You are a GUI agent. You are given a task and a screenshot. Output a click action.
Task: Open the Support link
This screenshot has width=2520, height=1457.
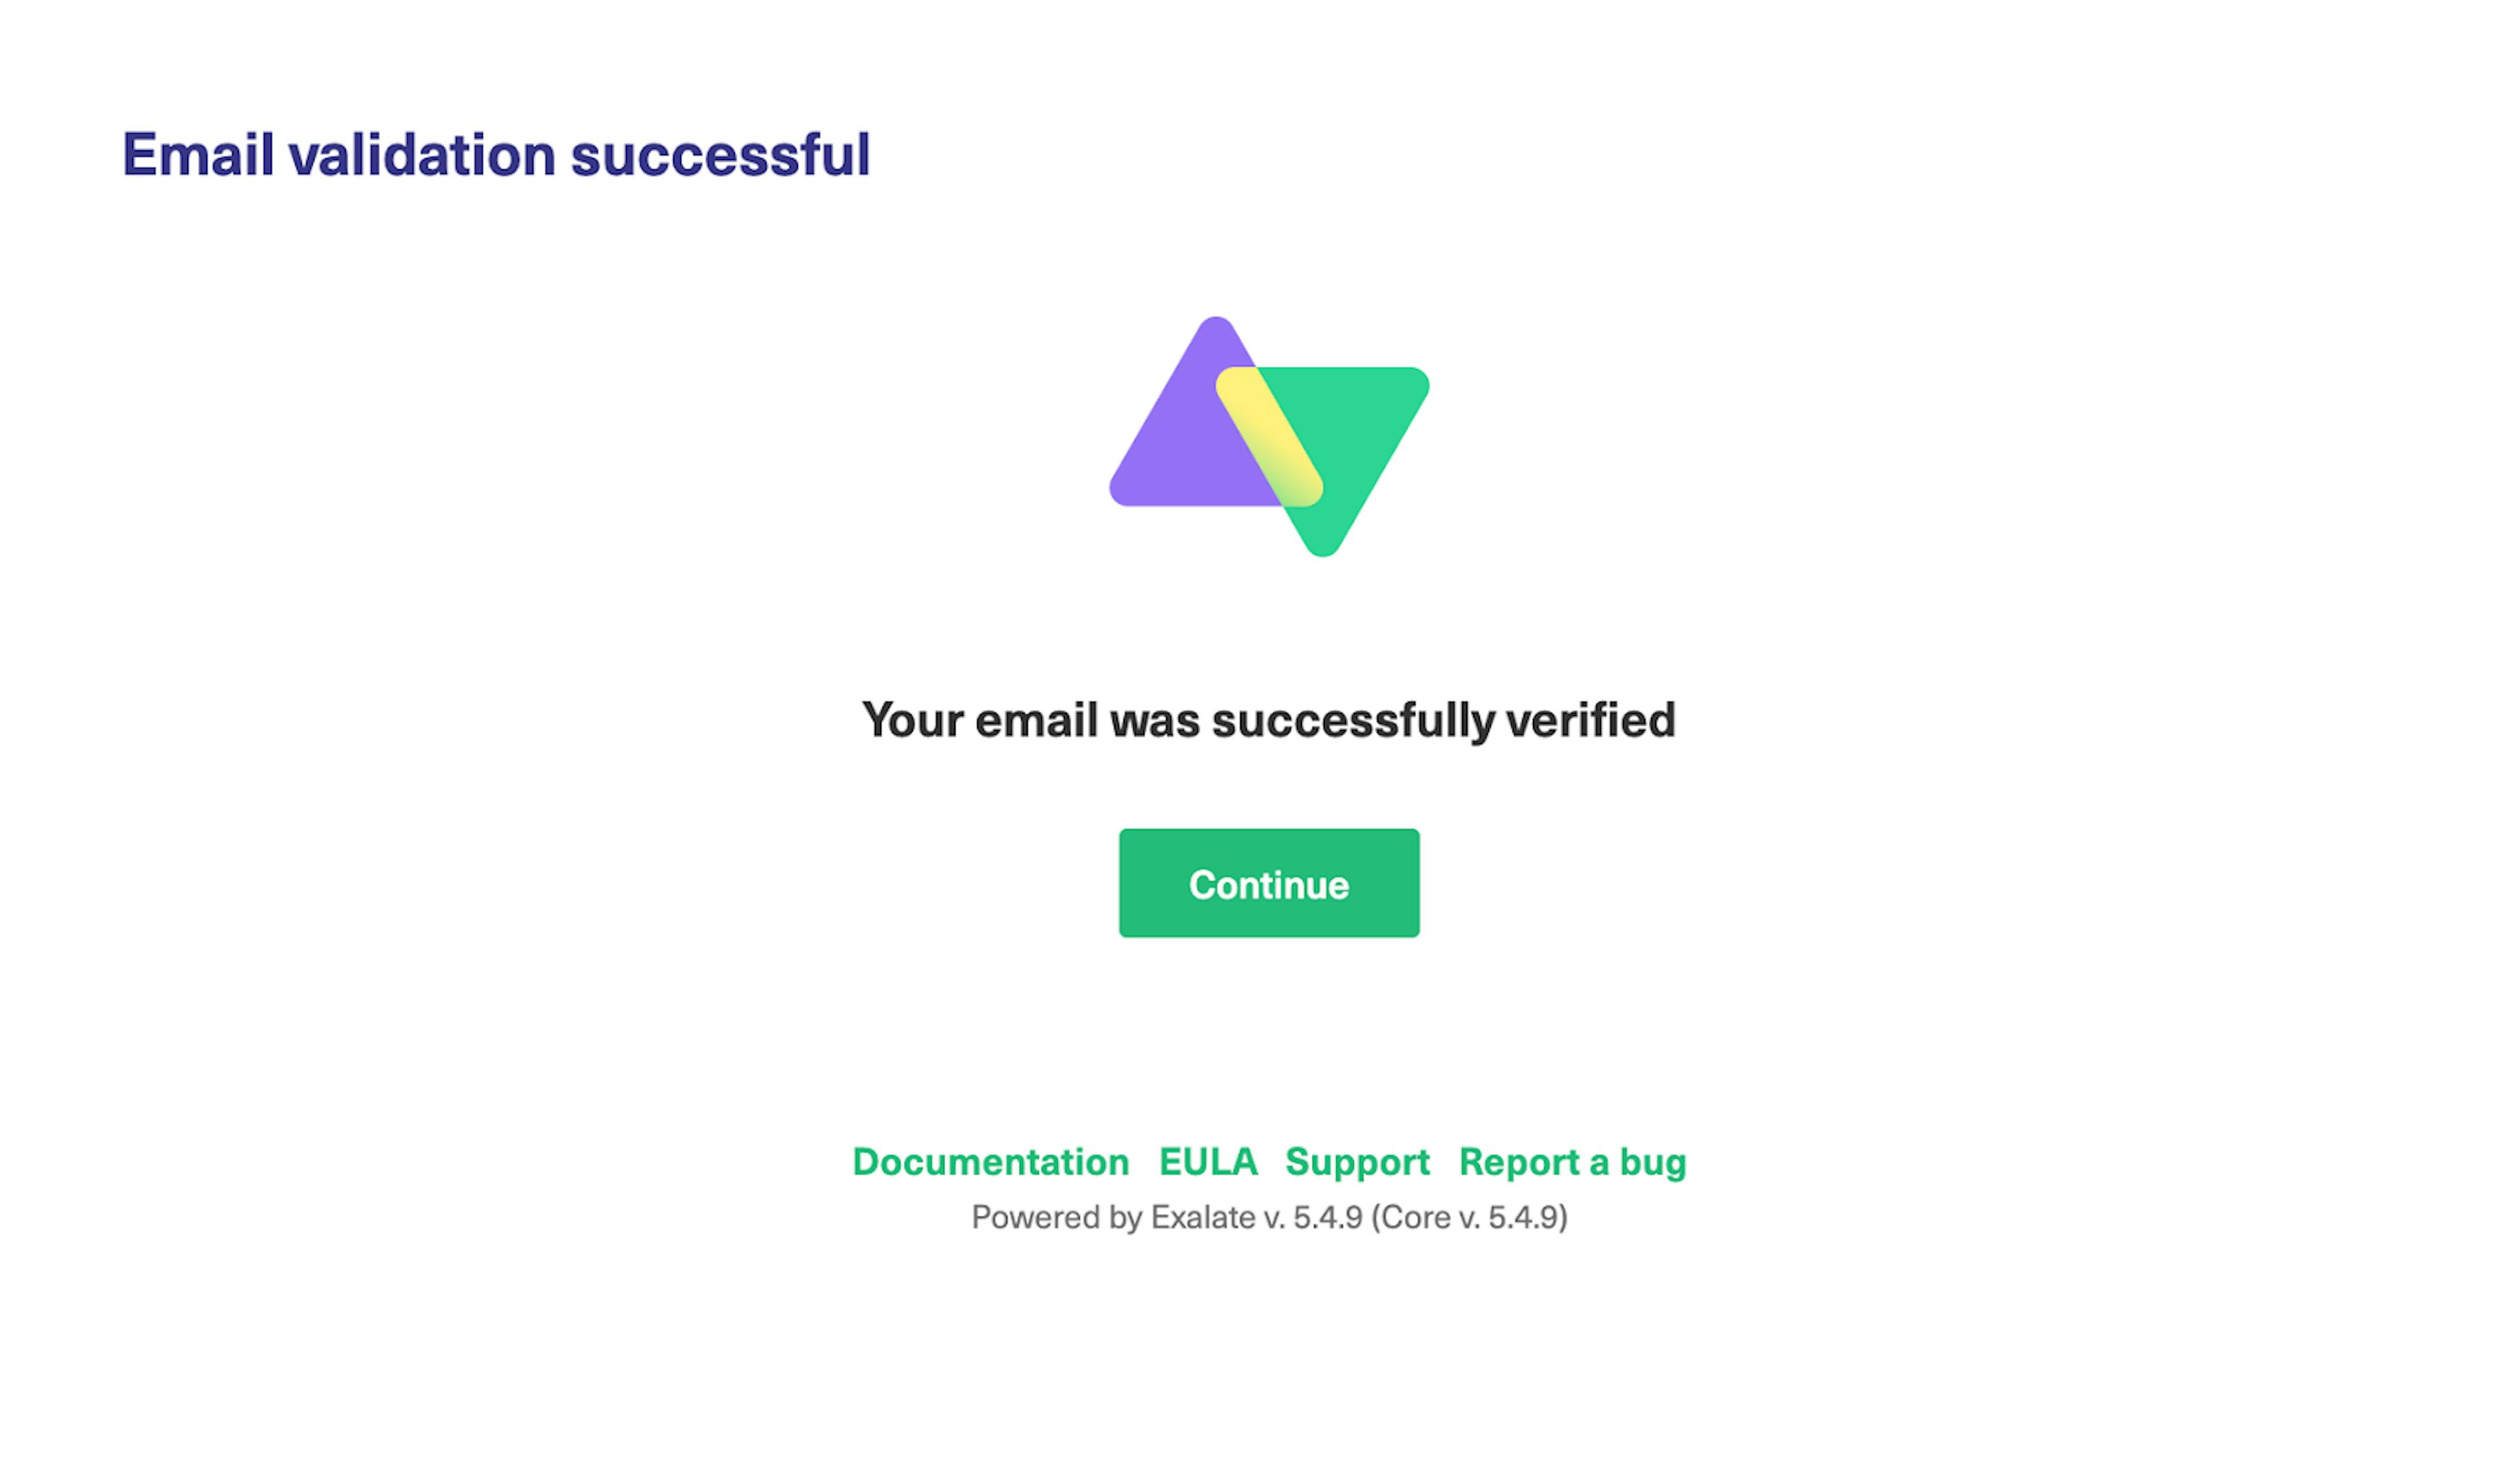(1357, 1162)
